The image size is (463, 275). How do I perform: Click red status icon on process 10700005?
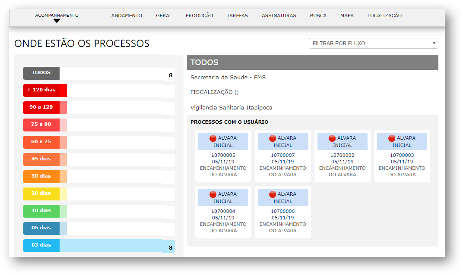[x=213, y=138]
